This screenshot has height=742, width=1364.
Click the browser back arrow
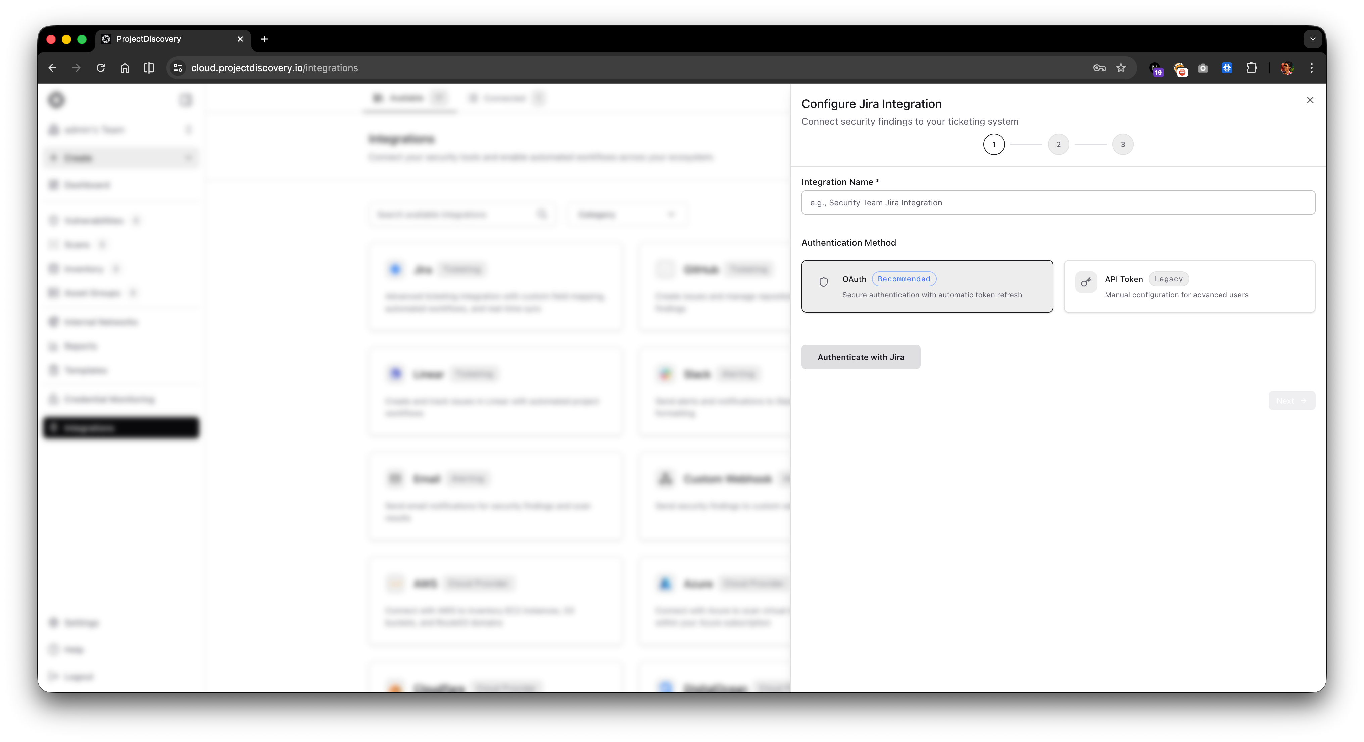coord(52,68)
